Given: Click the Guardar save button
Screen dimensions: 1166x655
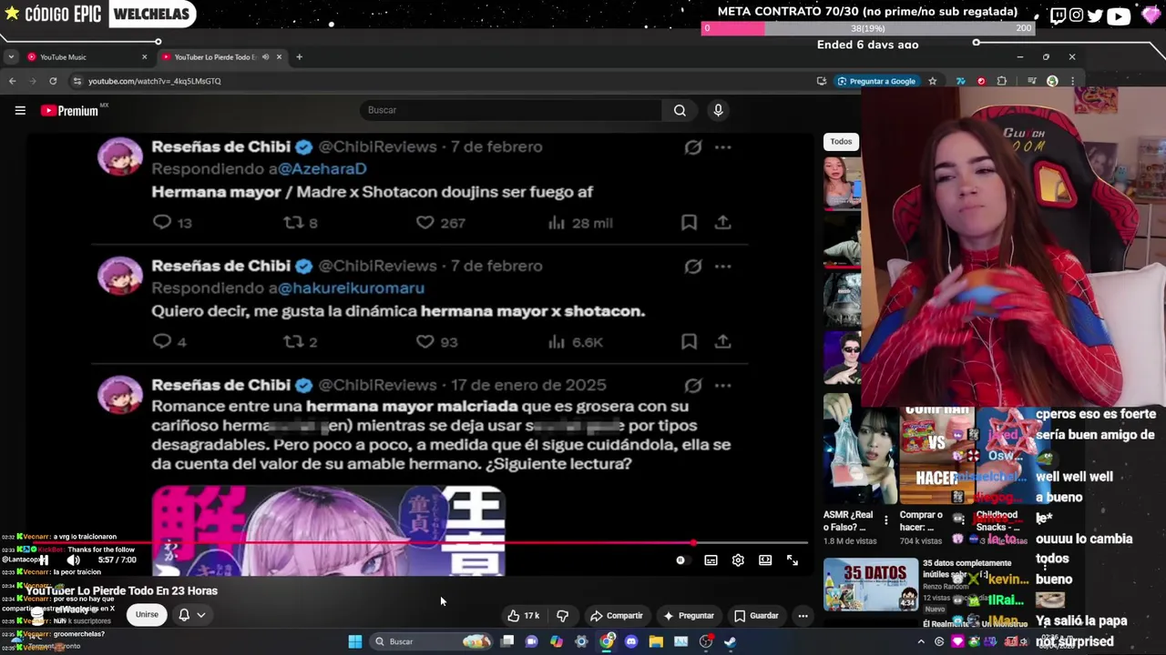Looking at the screenshot, I should [x=756, y=616].
